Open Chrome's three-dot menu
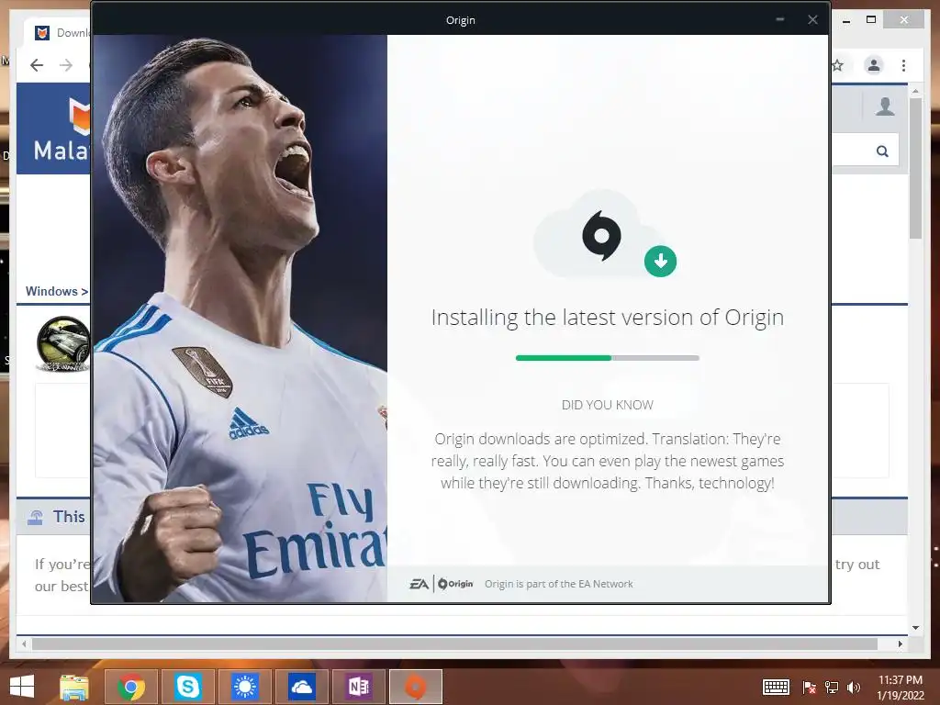940x705 pixels. tap(903, 65)
